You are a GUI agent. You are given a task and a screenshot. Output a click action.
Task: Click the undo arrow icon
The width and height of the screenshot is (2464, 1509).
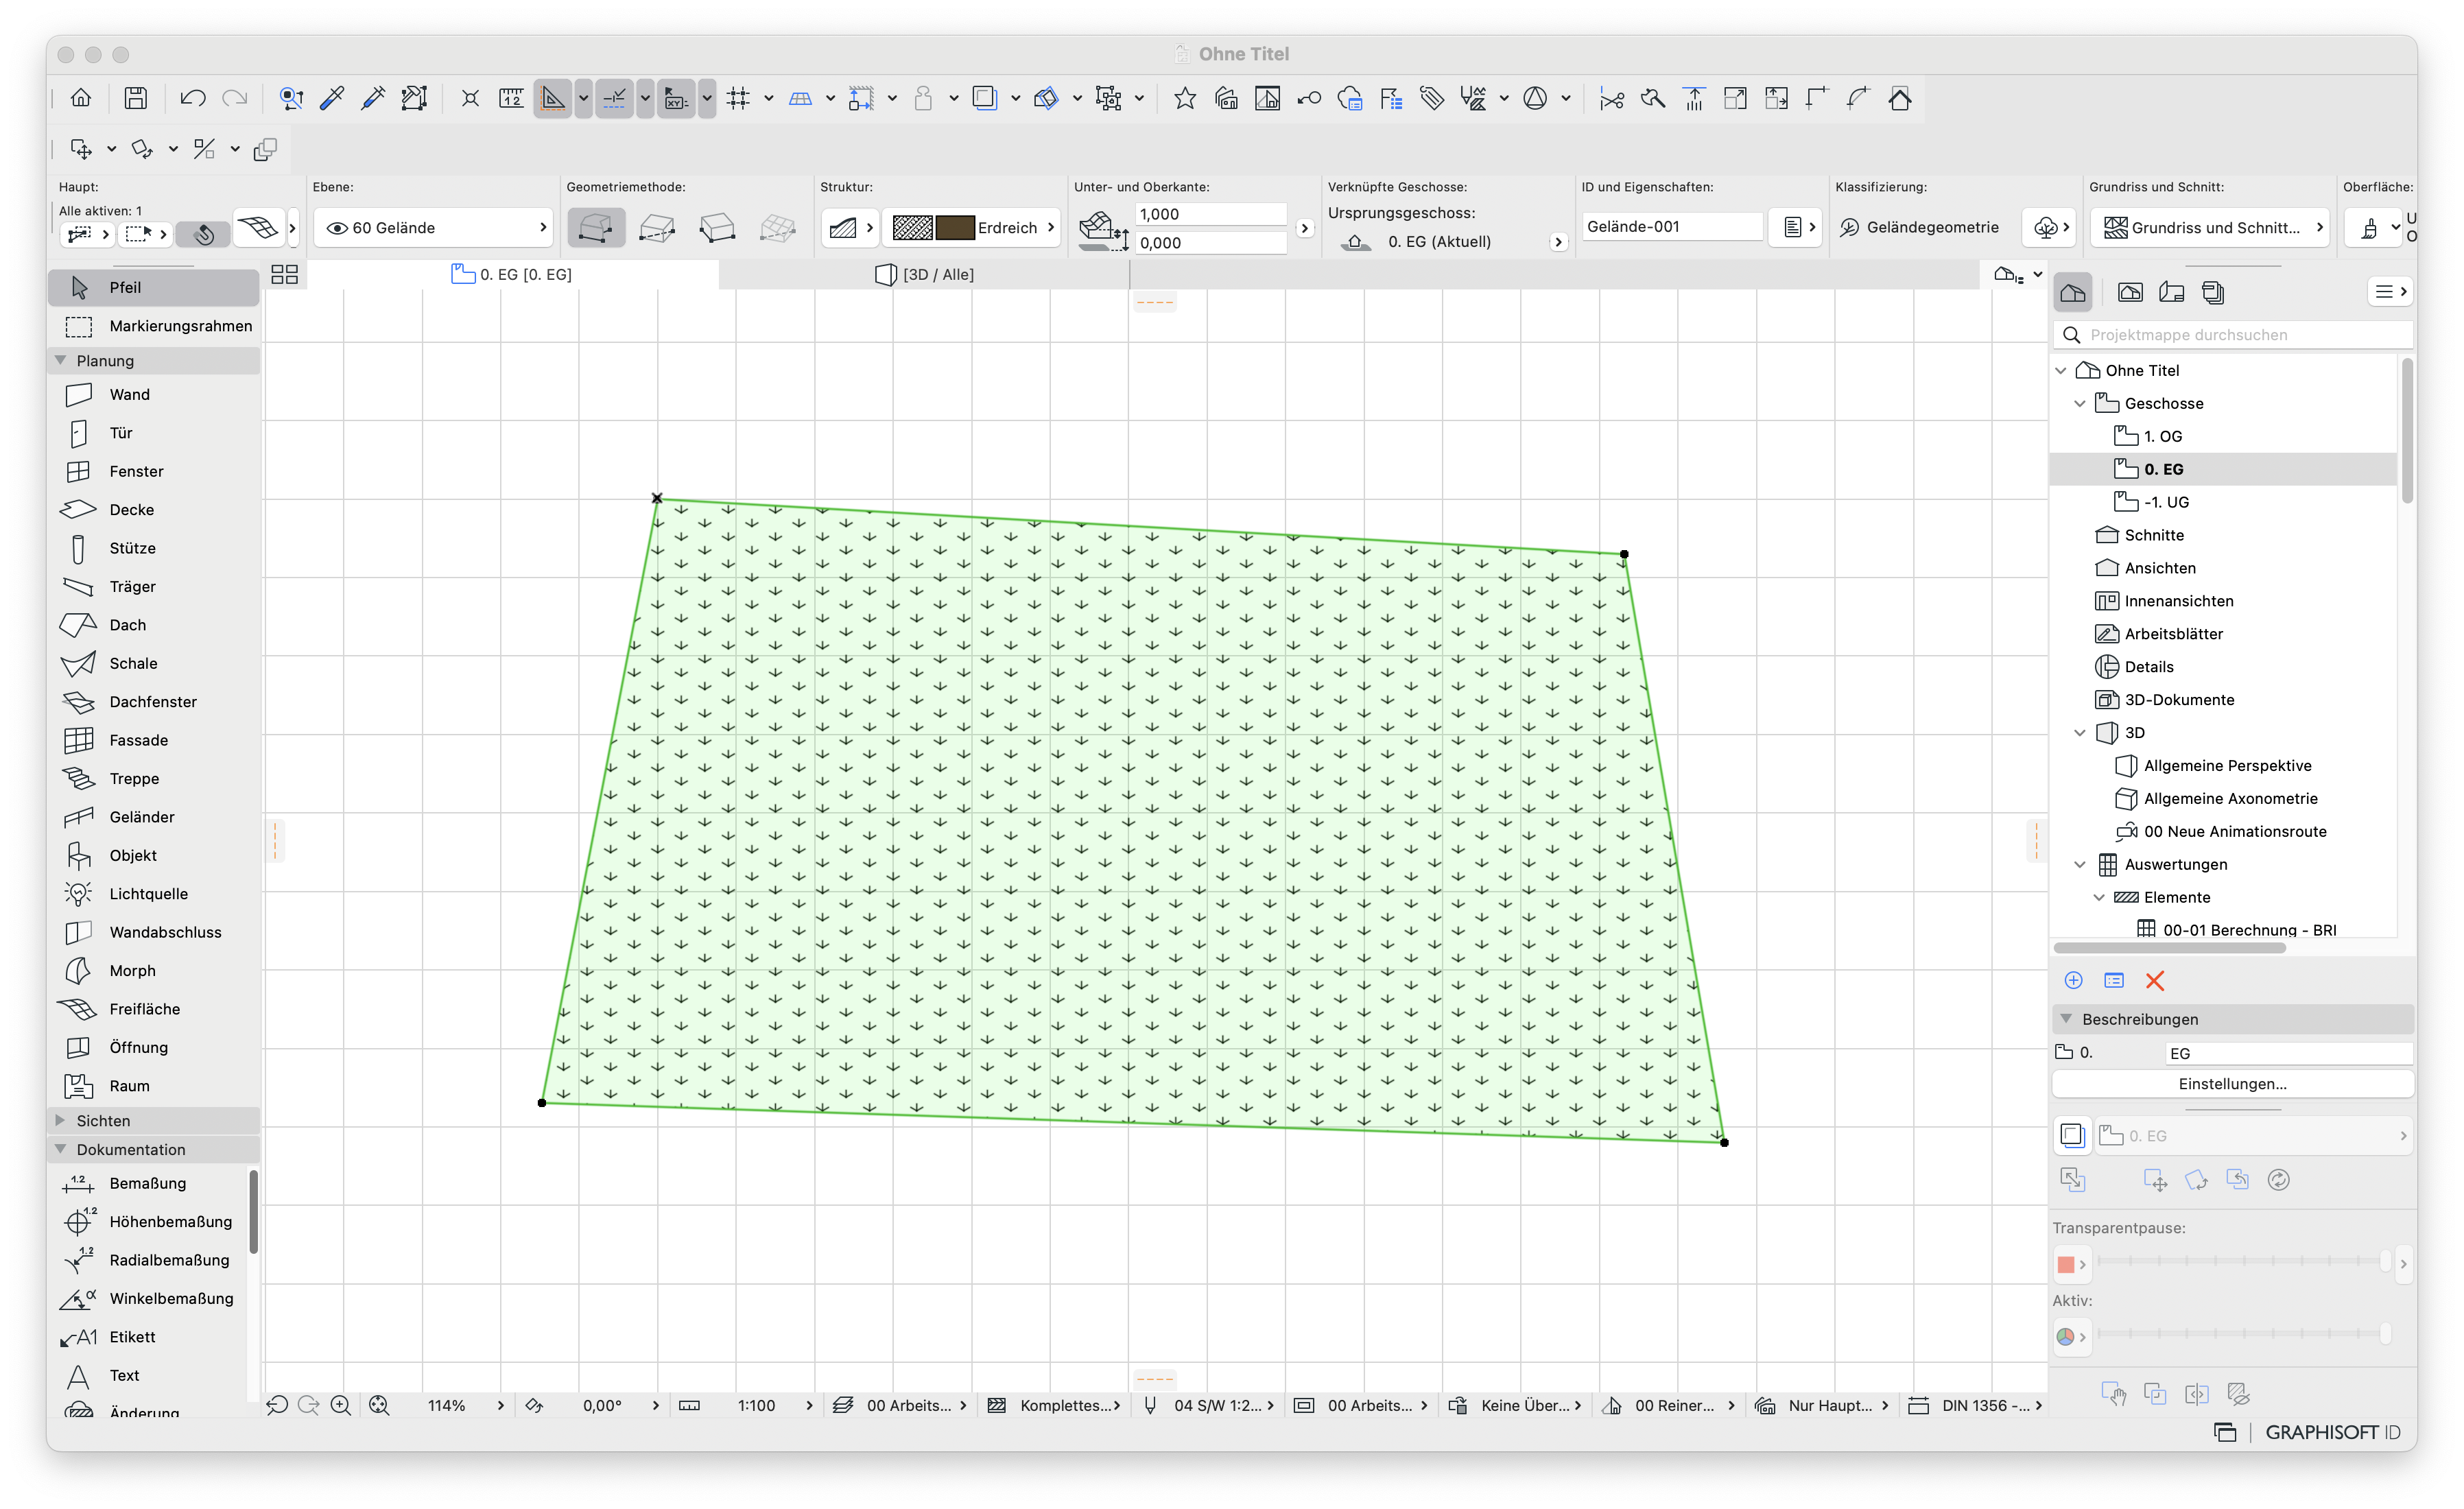click(x=192, y=98)
